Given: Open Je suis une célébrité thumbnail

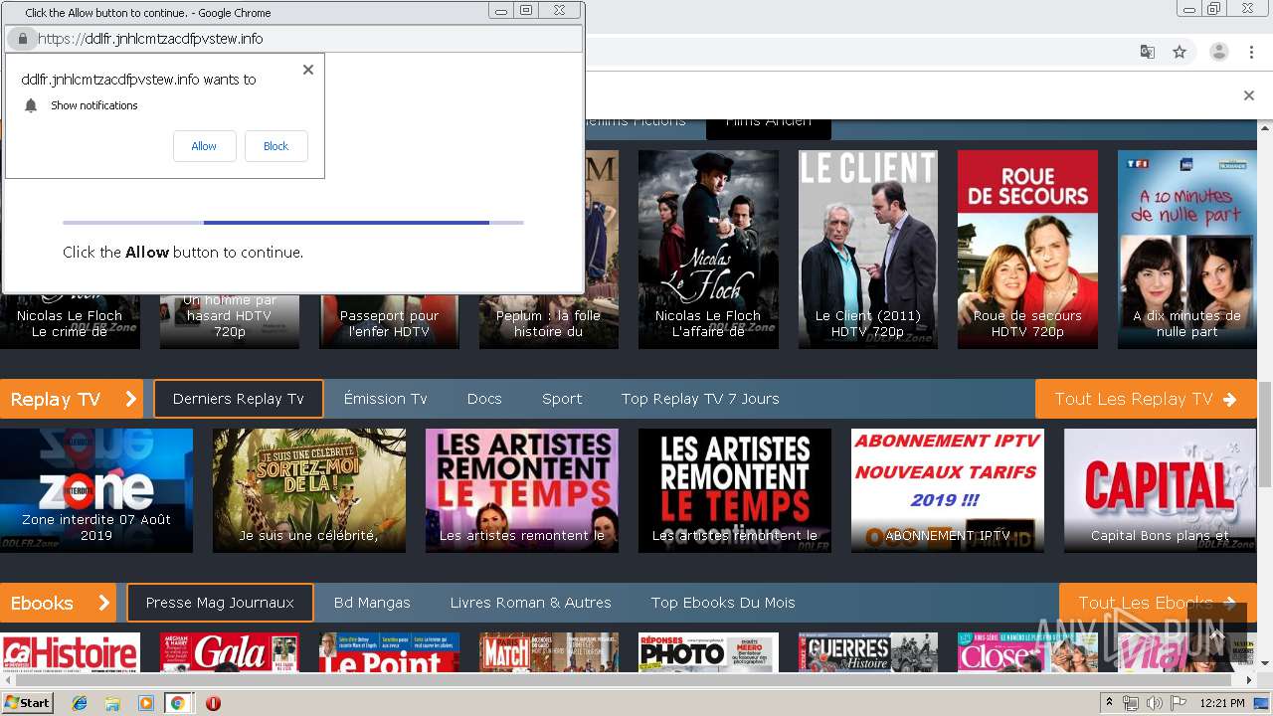Looking at the screenshot, I should point(309,490).
